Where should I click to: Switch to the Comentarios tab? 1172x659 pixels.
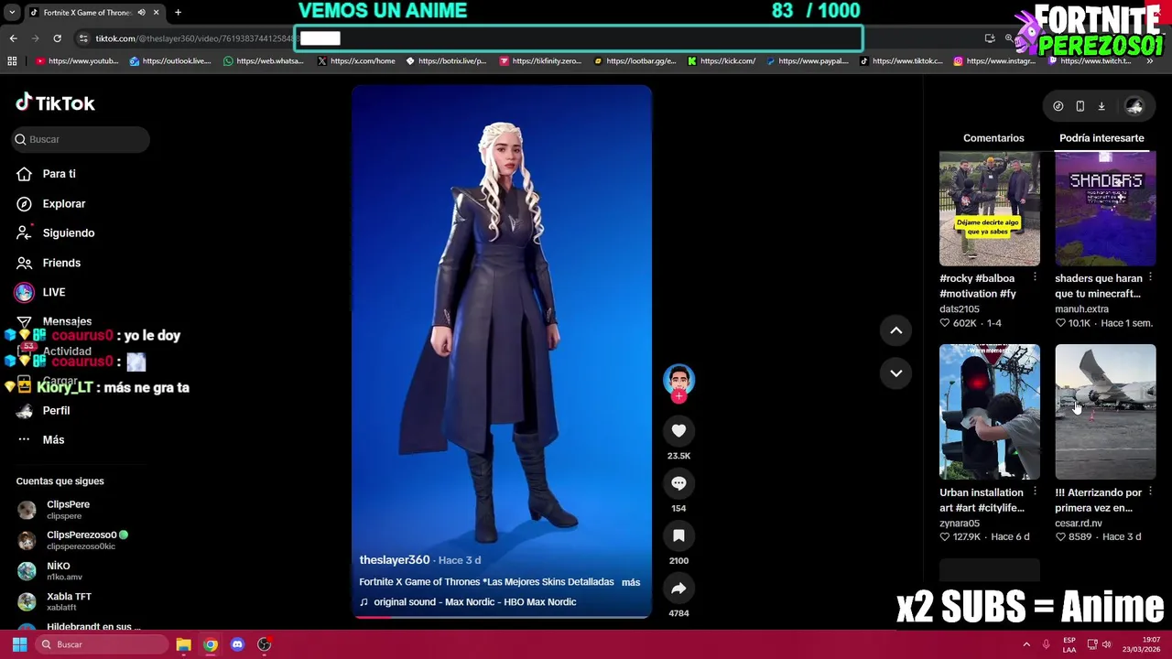(993, 138)
